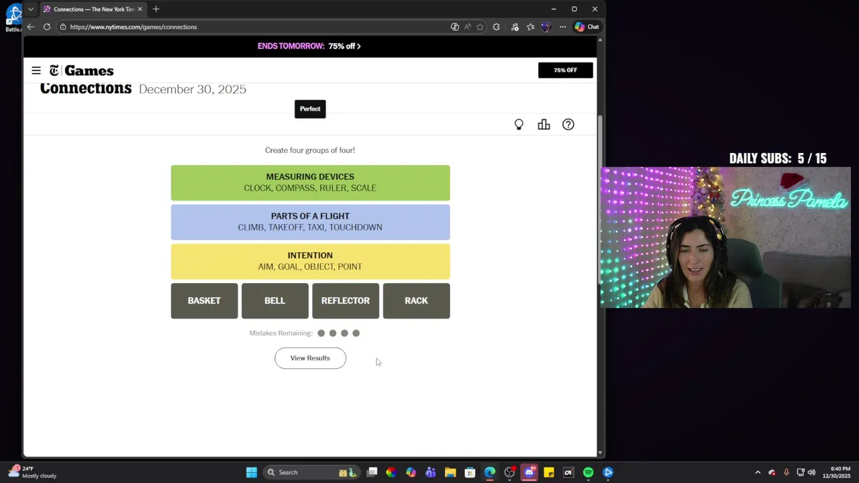Click the microphone tray icon
This screenshot has width=859, height=483.
coord(786,472)
